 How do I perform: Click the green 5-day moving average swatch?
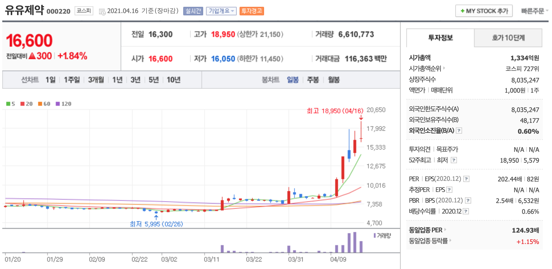[x=8, y=104]
